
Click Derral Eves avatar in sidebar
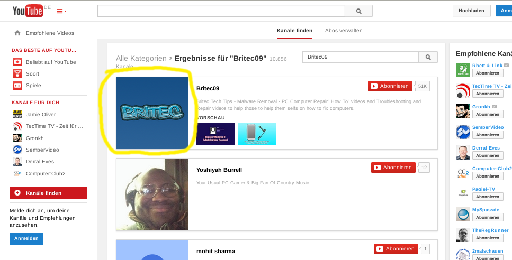(17, 161)
